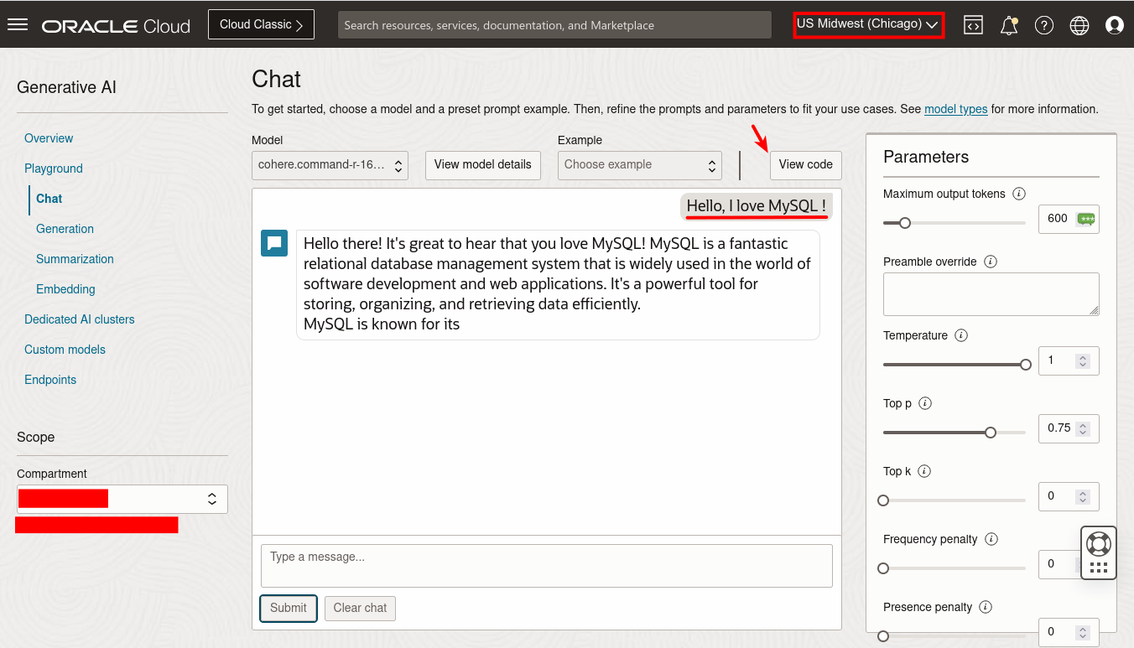The image size is (1134, 648).
Task: Open the US Midwest (Chicago) region selector
Action: (868, 24)
